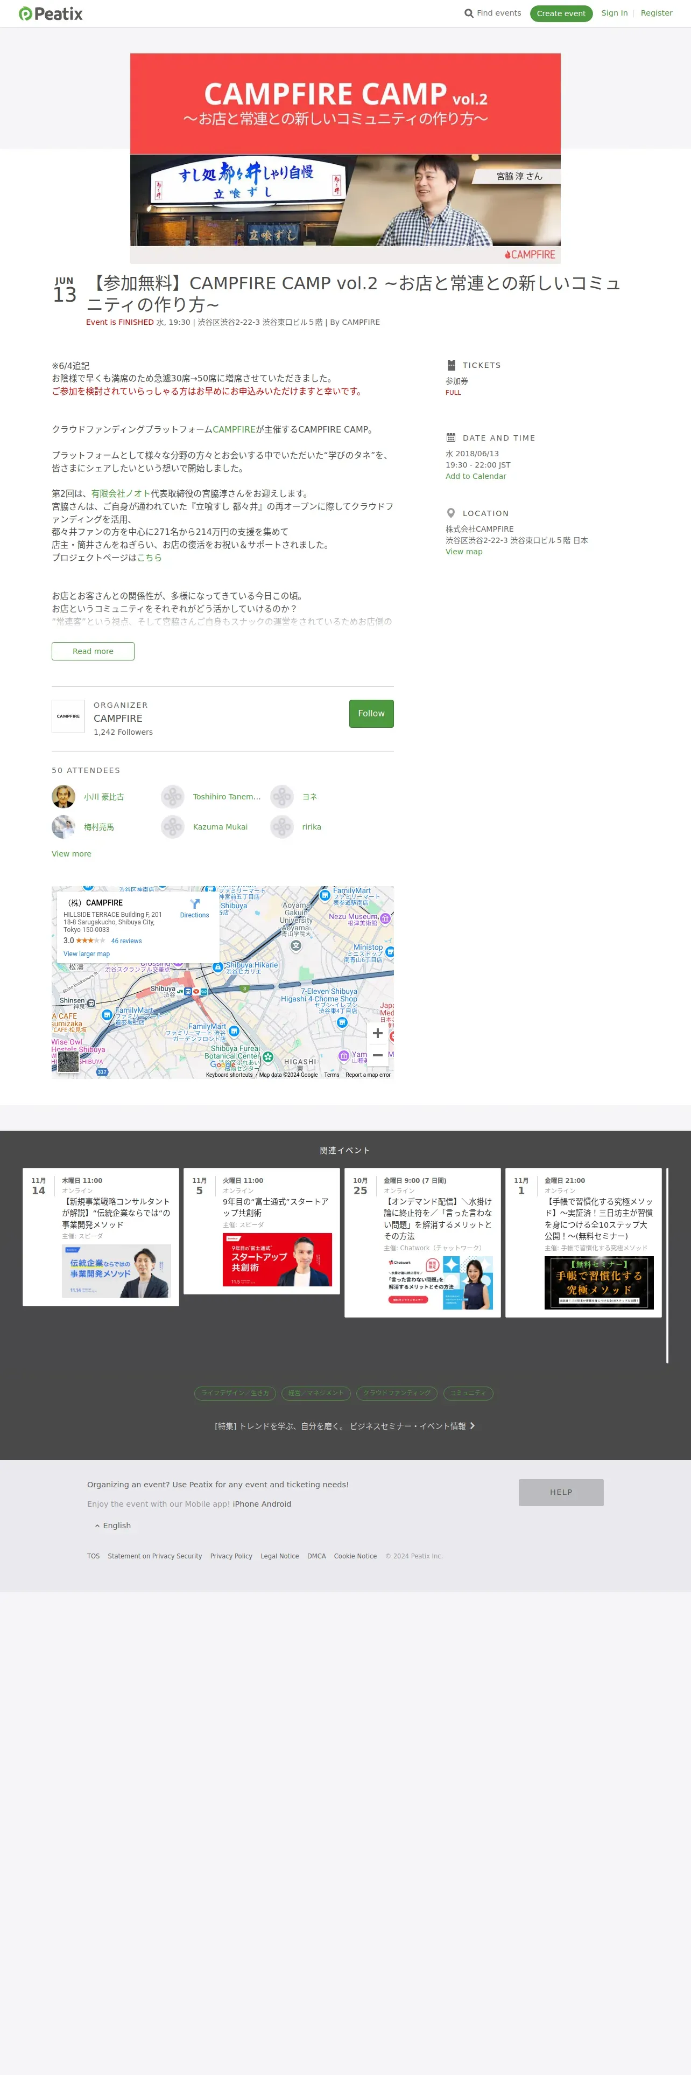Click Report a map error
Screen dimensions: 691x2075
coord(369,1075)
